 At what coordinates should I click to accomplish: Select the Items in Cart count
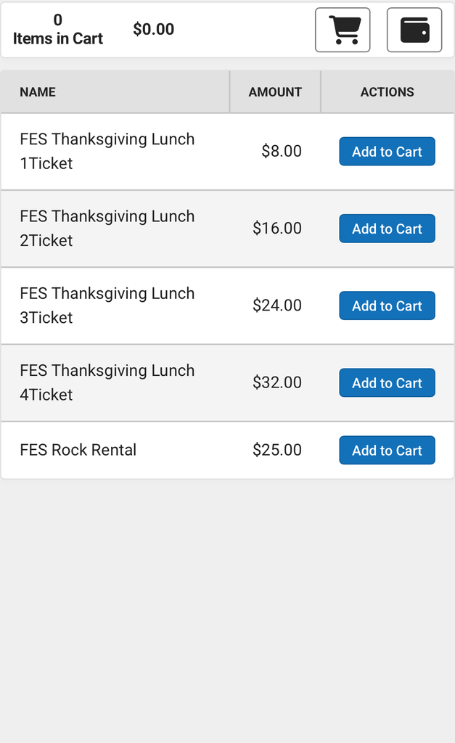58,30
